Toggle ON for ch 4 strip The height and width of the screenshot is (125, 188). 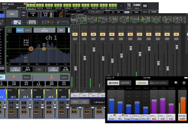[36, 112]
